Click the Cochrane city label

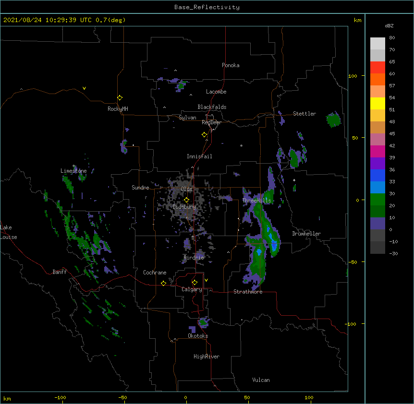pyautogui.click(x=155, y=273)
